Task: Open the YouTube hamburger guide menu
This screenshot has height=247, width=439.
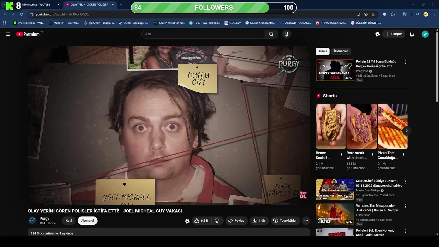Action: point(8,34)
